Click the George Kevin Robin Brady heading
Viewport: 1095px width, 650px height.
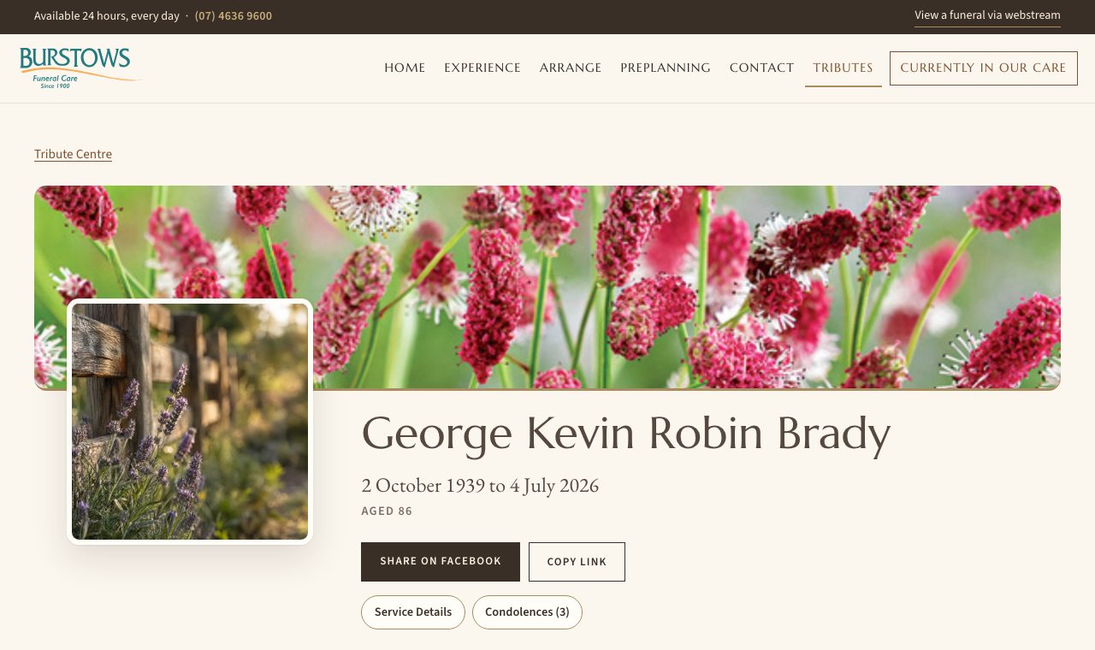point(626,433)
